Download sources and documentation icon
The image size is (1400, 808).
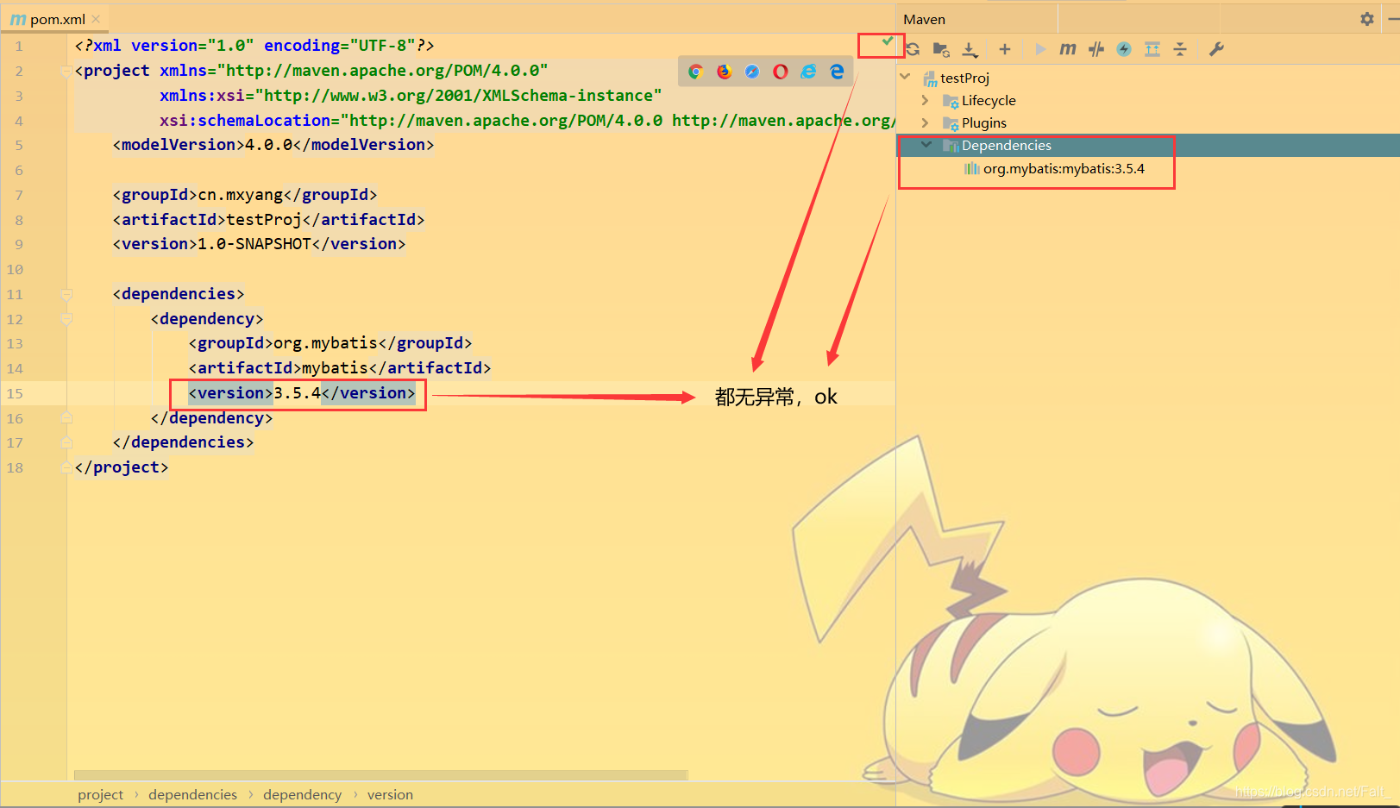[970, 49]
